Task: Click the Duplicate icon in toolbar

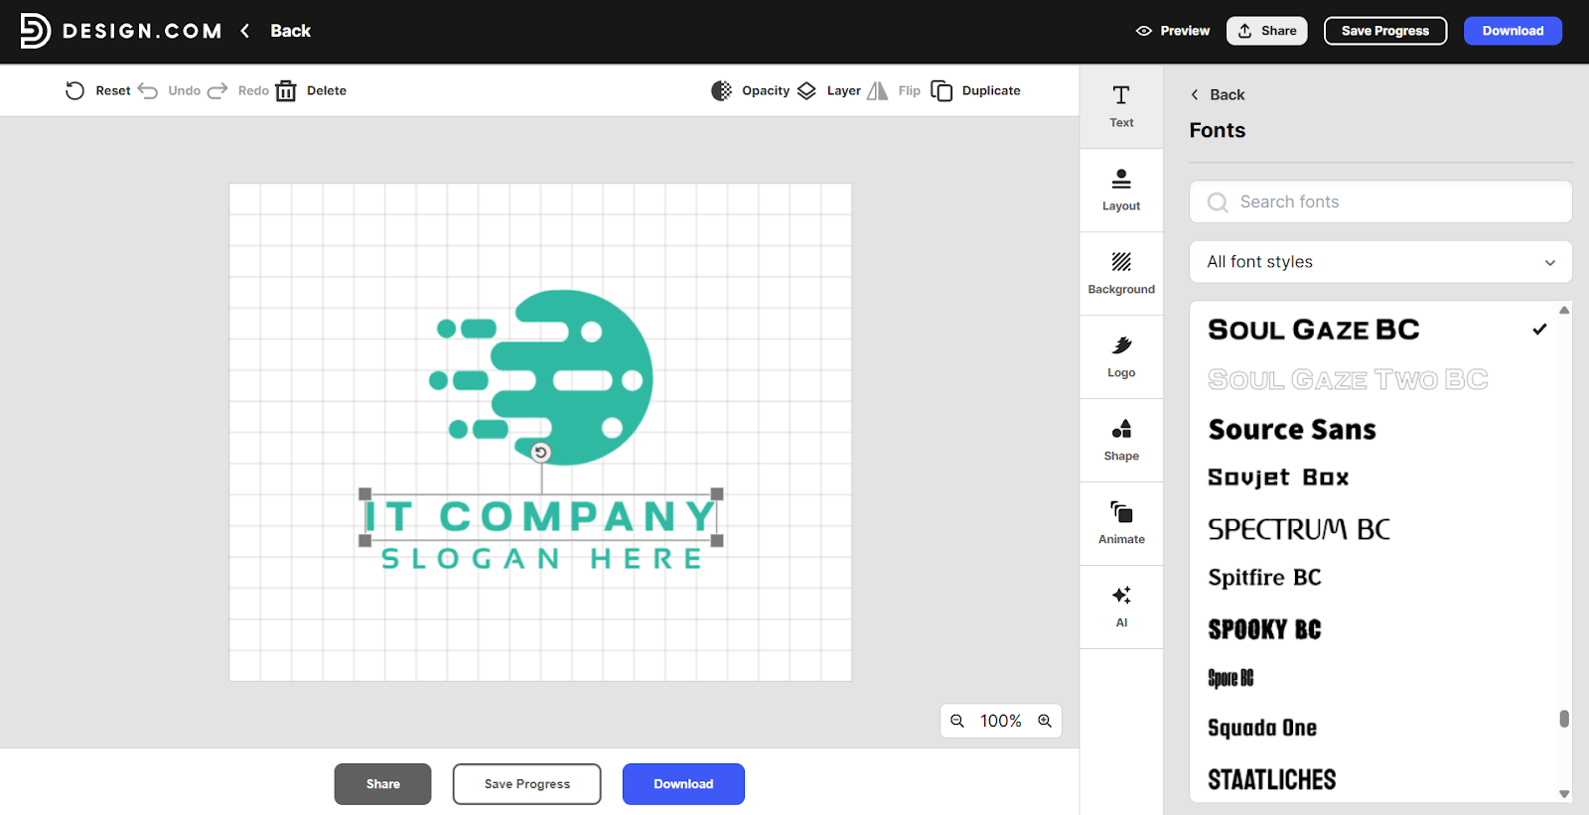Action: click(941, 91)
